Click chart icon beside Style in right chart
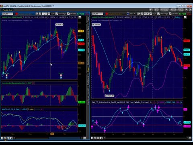The height and width of the screenshot is (145, 193). pyautogui.click(x=151, y=14)
